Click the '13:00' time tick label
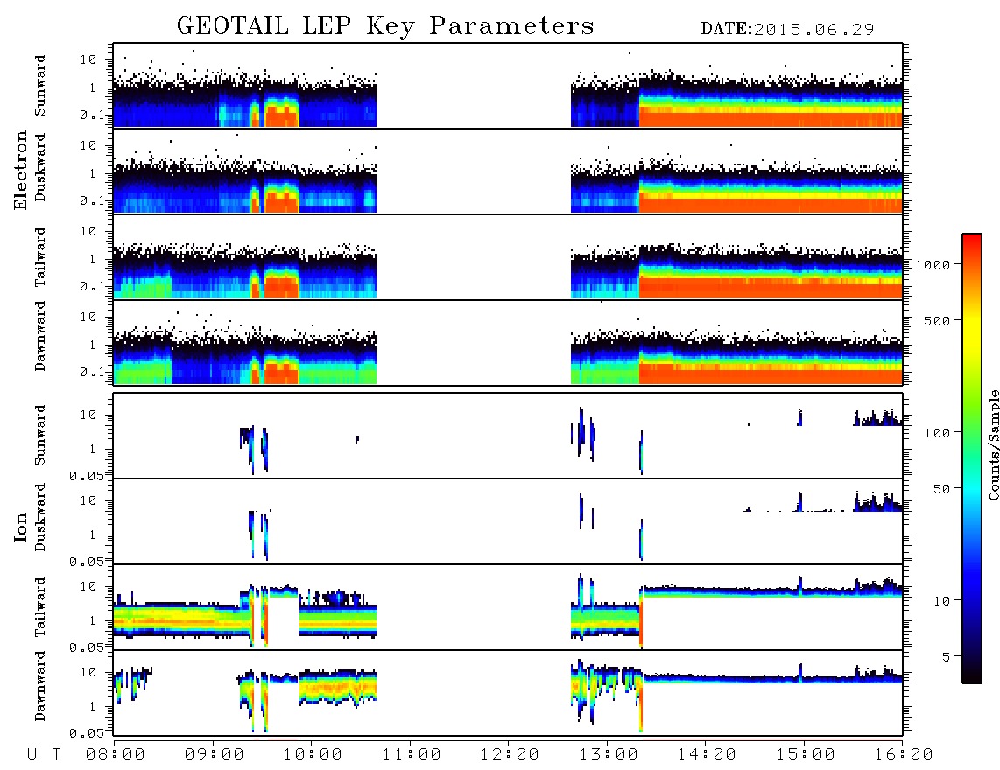Image resolution: width=1000 pixels, height=770 pixels. 609,755
